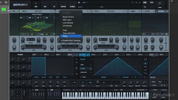Open the preset browser icon
This screenshot has height=100, width=178.
tap(145, 2)
